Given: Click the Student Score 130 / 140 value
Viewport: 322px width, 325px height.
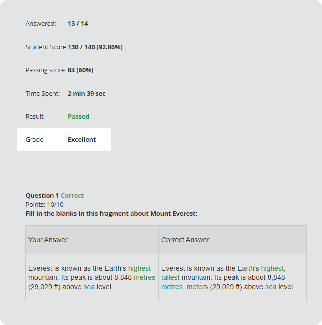Looking at the screenshot, I should (95, 47).
